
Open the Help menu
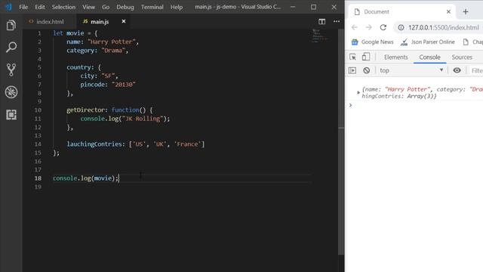(177, 7)
